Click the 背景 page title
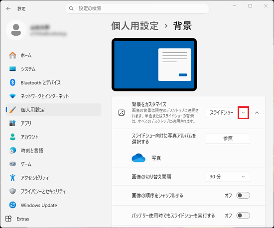The width and height of the screenshot is (274, 228). pyautogui.click(x=182, y=26)
